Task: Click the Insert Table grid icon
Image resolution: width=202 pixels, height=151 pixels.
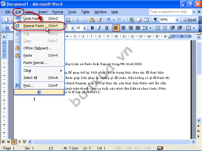Action: [146, 20]
